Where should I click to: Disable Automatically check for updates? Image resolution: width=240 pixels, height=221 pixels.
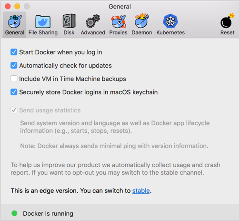tap(14, 65)
